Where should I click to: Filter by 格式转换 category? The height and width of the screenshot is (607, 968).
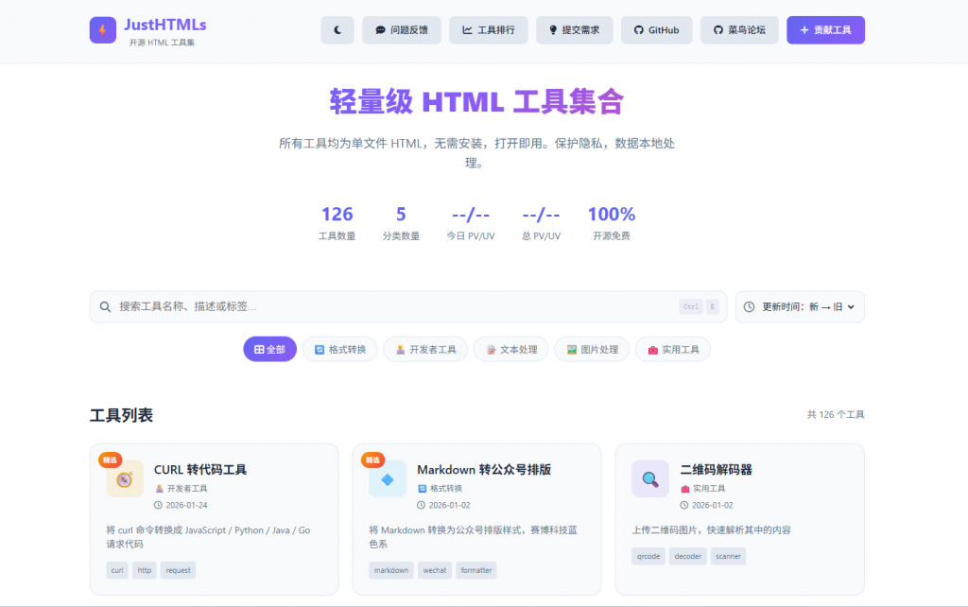point(340,349)
